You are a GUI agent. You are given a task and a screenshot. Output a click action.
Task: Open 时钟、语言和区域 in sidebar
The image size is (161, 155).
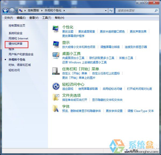pos(20,65)
